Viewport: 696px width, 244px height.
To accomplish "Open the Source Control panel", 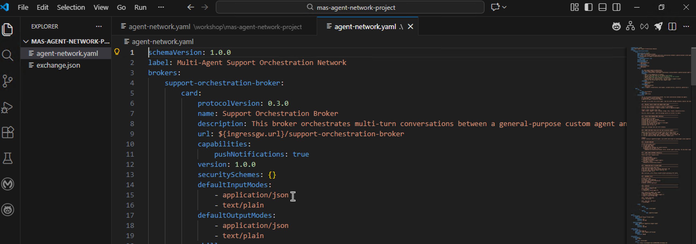I will (x=8, y=81).
